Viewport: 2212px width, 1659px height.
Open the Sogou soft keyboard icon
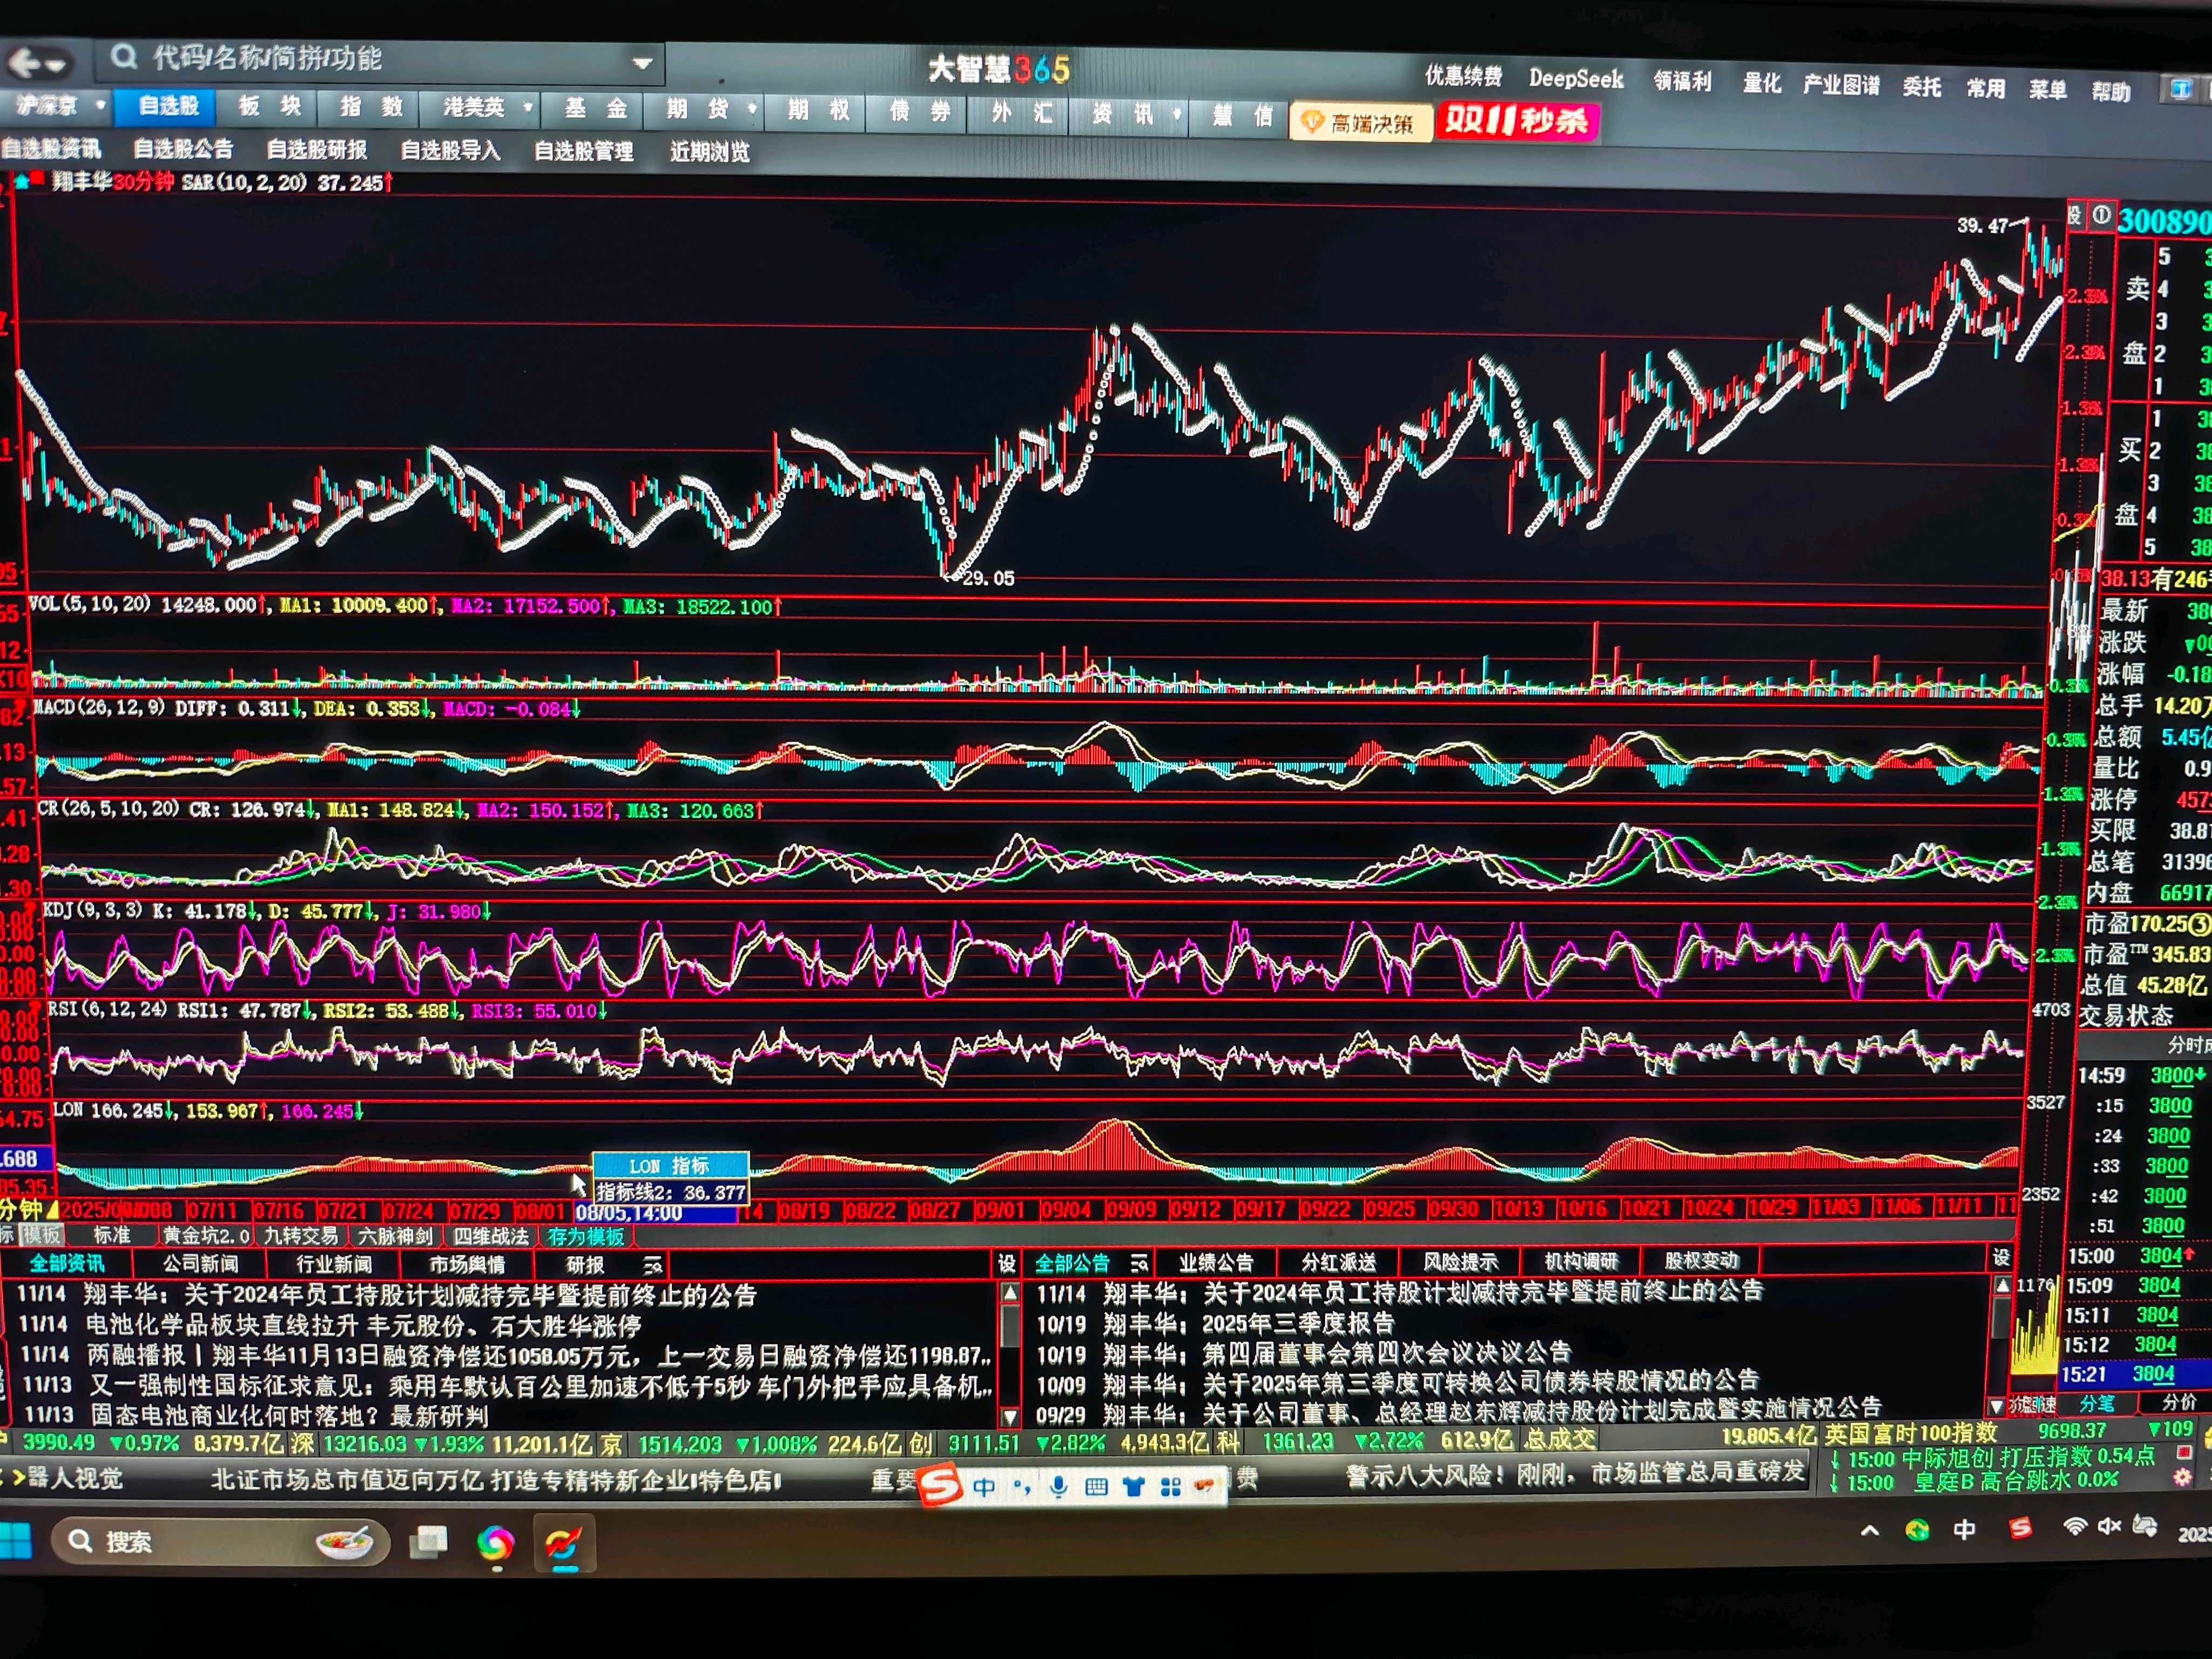pos(1096,1487)
